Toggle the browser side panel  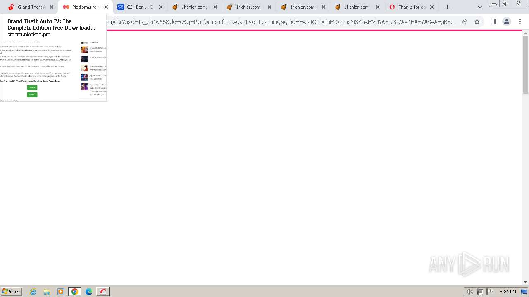pyautogui.click(x=493, y=21)
